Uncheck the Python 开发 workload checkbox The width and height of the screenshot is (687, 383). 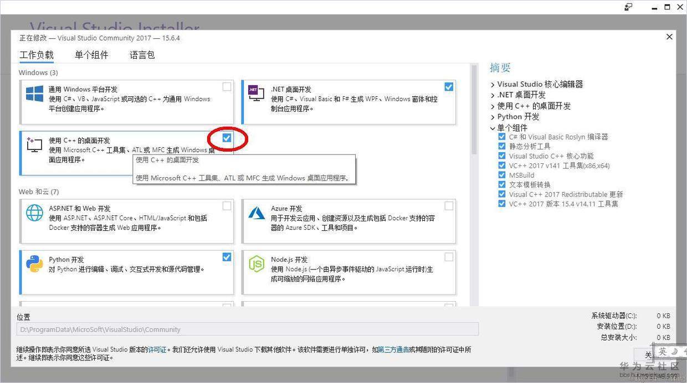pos(227,257)
